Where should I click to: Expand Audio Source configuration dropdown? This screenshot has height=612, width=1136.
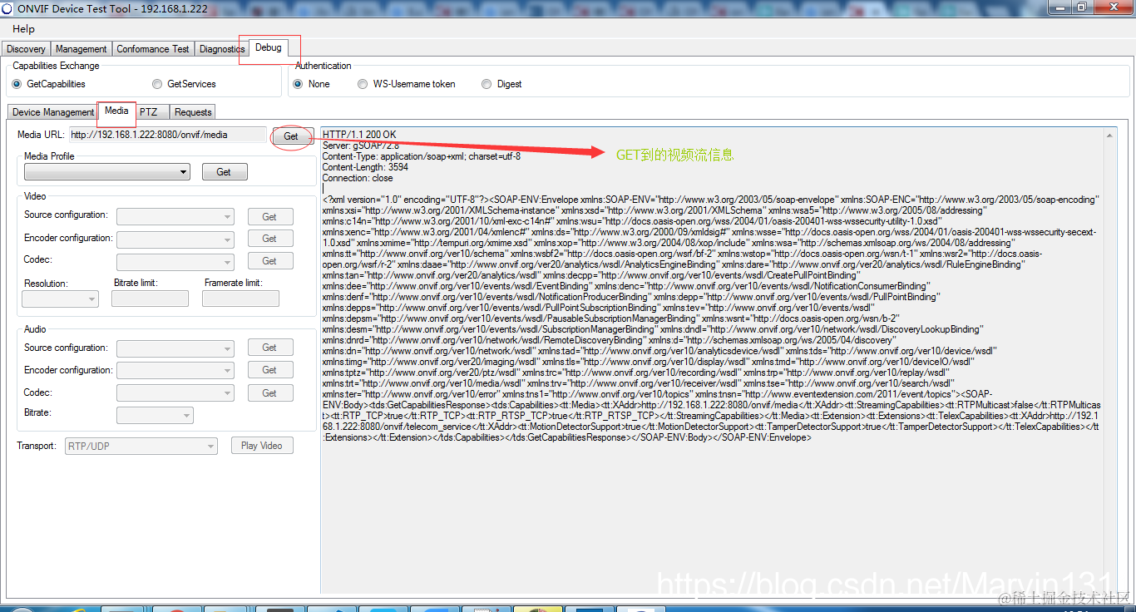(175, 348)
